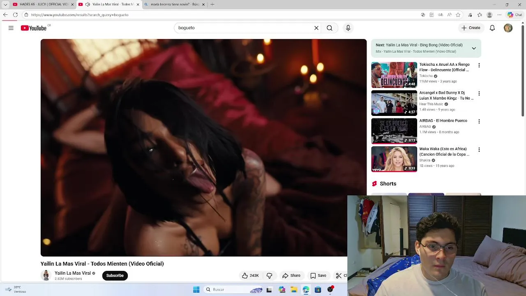Start voice search with the microphone
The image size is (526, 296).
[348, 28]
